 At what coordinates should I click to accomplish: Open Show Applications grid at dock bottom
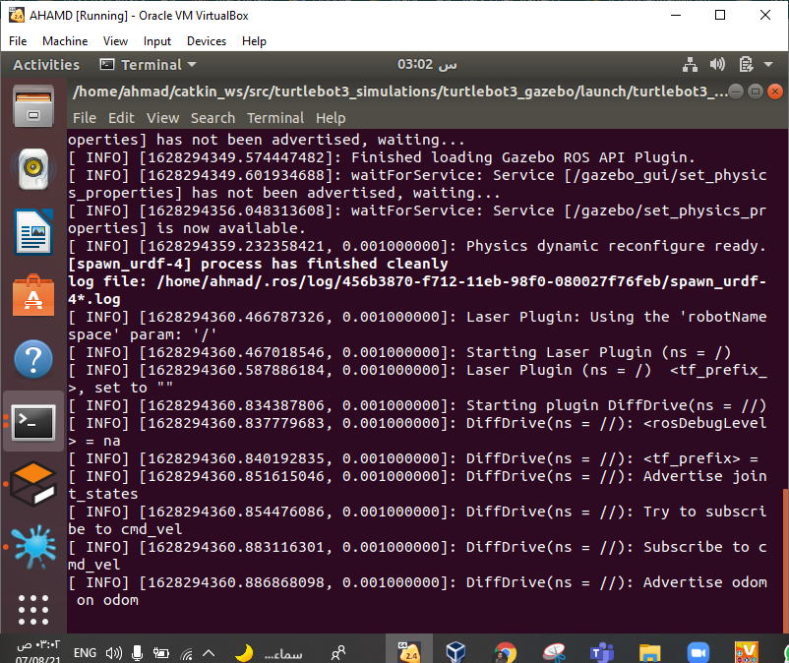[x=33, y=610]
